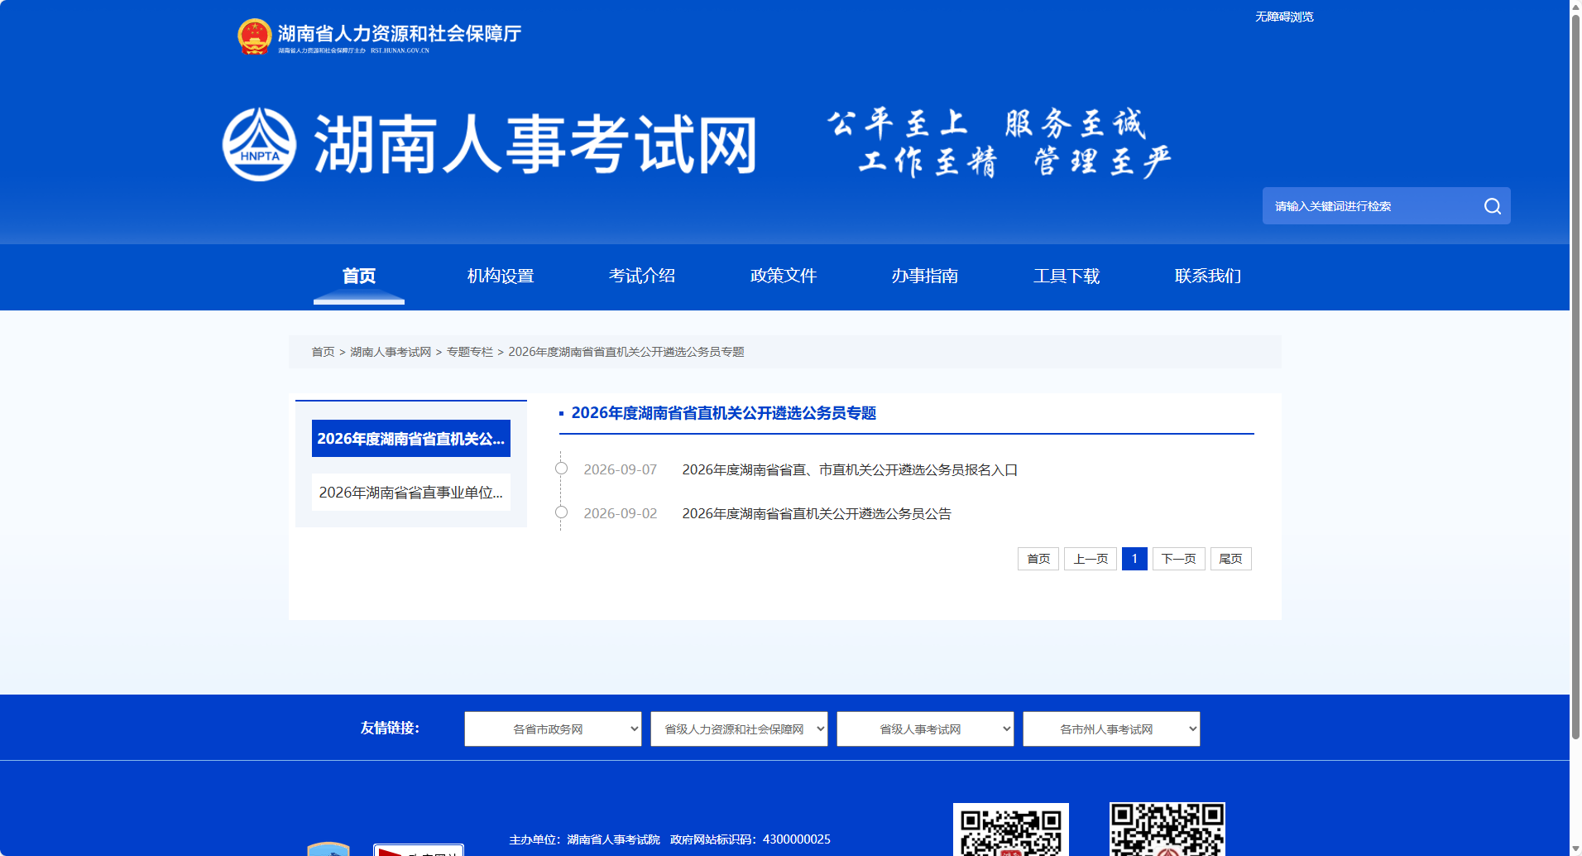Expand 各省市政务网 dropdown
Screen dimensions: 1582x856
point(553,729)
